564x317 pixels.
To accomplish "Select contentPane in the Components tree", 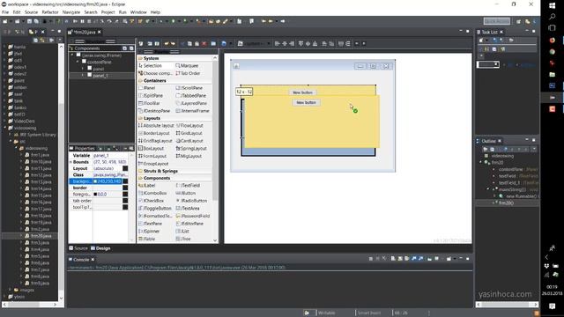I will coord(99,62).
